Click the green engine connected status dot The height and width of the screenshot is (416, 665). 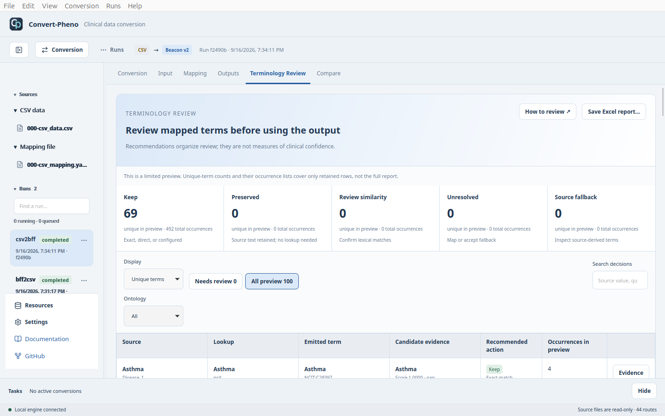[10, 410]
